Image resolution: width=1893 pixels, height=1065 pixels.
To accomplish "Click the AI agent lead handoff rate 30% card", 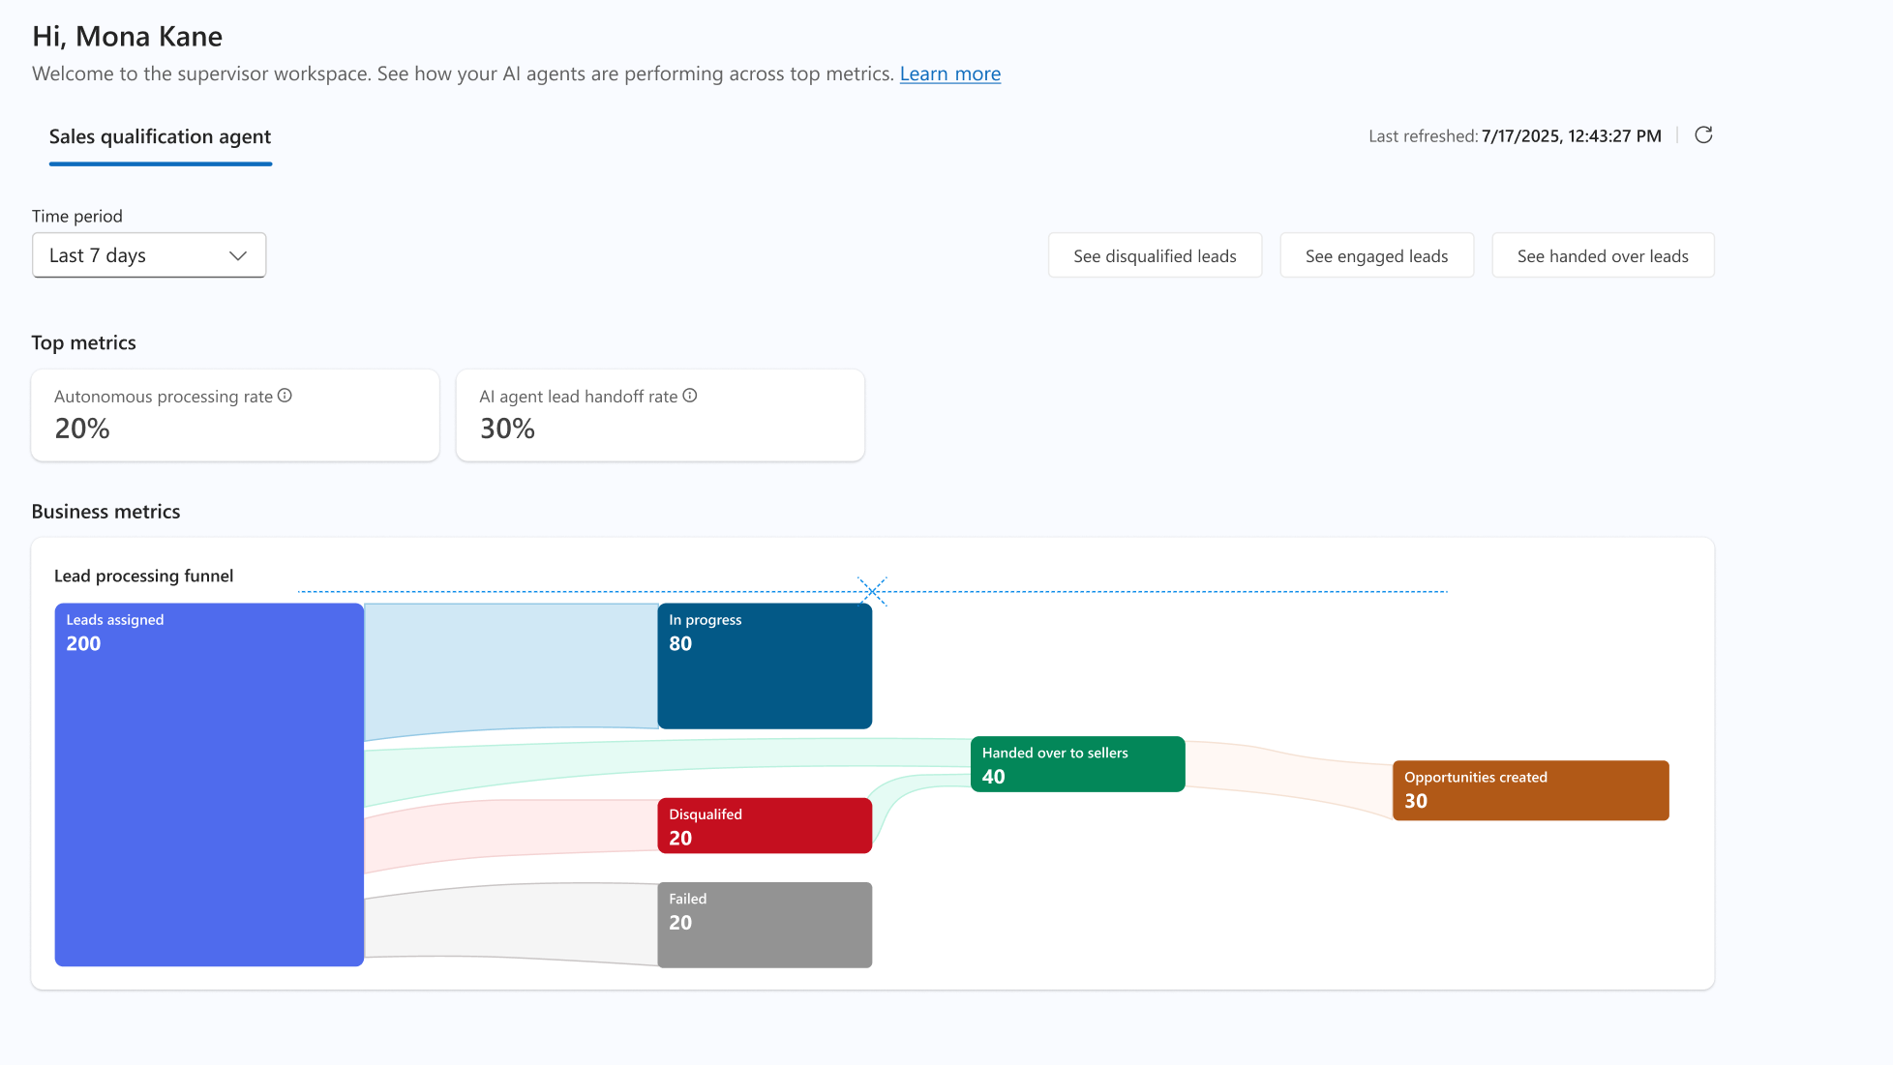I will click(x=660, y=415).
